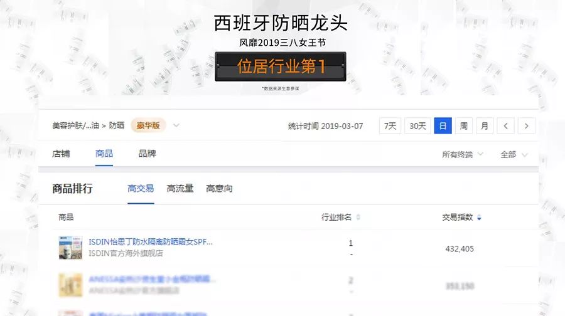
Task: Go to previous date with left arrow
Action: point(505,126)
